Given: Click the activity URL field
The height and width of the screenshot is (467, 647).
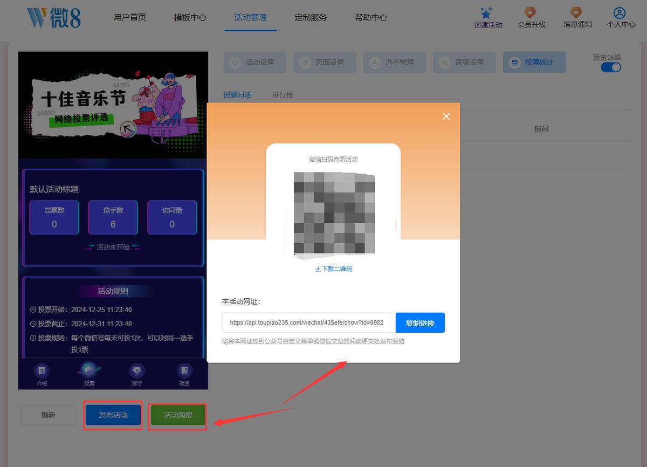Looking at the screenshot, I should [309, 322].
